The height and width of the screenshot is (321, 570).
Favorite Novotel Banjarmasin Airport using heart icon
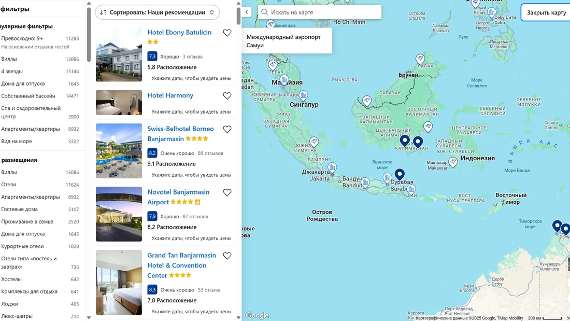pos(227,193)
